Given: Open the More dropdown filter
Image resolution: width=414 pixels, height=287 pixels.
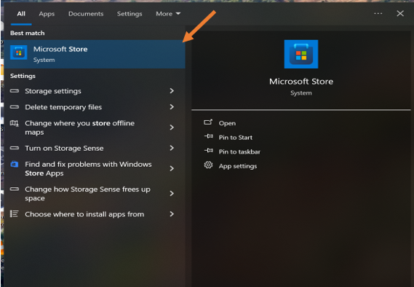Looking at the screenshot, I should point(168,14).
